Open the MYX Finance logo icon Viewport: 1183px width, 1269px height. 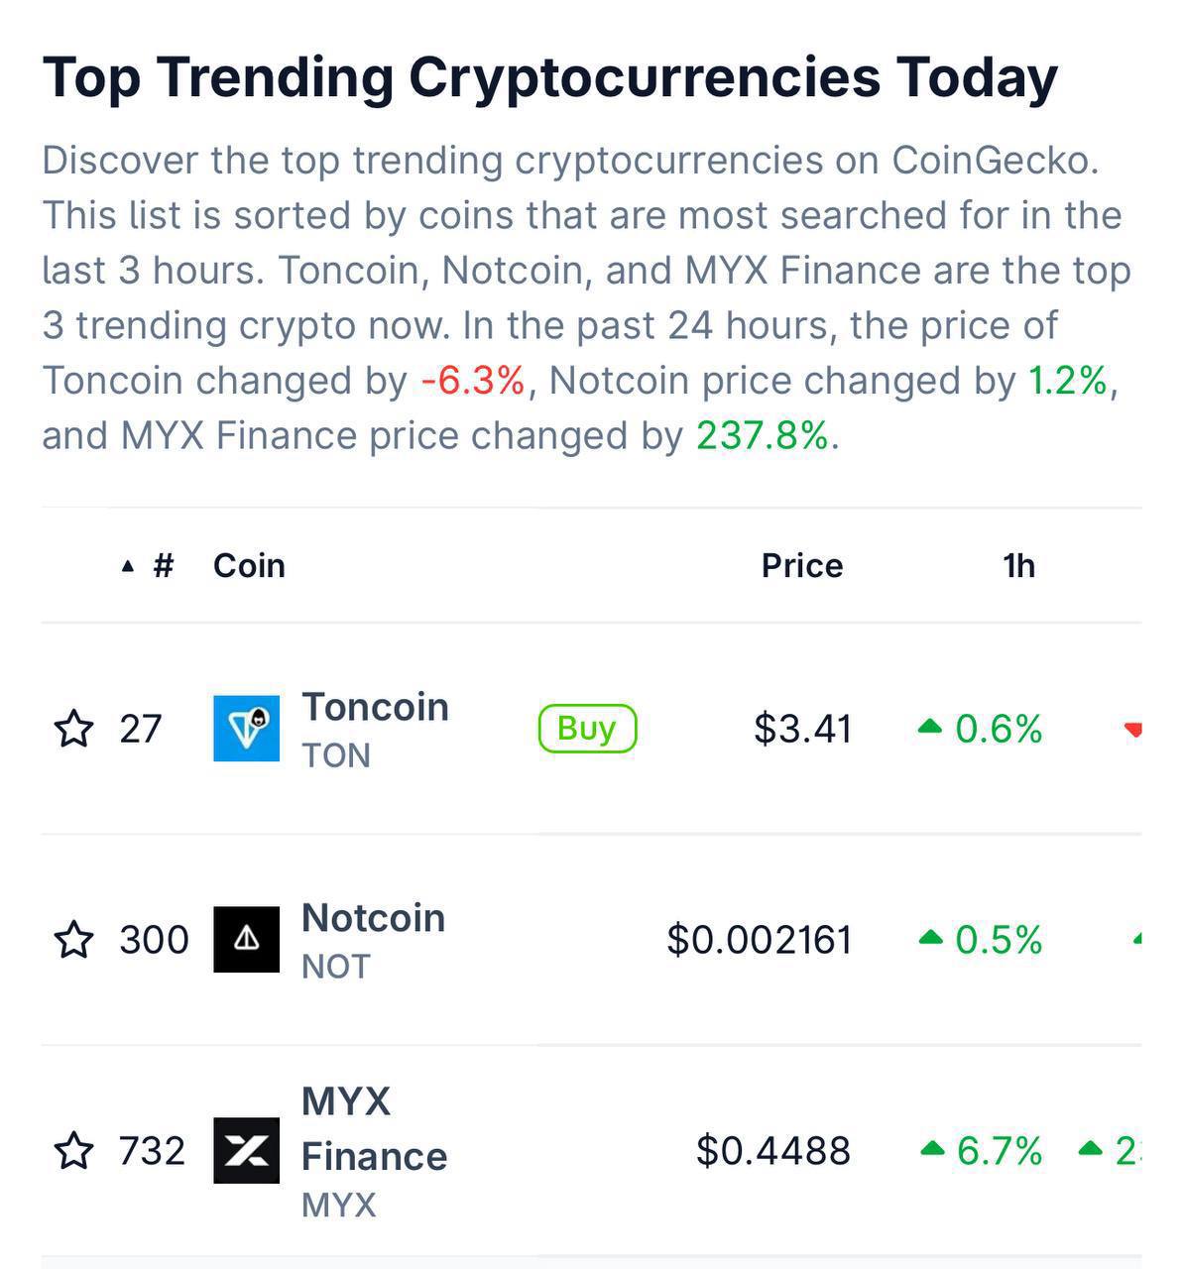pos(247,1151)
